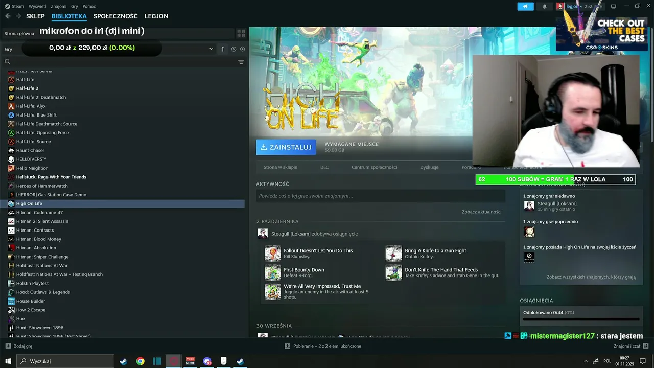Go to the SKLEP tab

35,16
